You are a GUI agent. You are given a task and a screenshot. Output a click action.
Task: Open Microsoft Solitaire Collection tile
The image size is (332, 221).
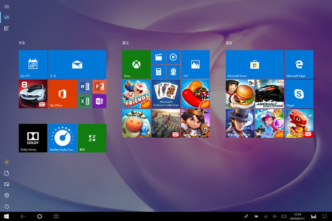(x=166, y=94)
